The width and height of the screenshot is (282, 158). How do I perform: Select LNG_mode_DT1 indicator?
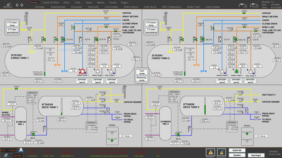click(112, 141)
